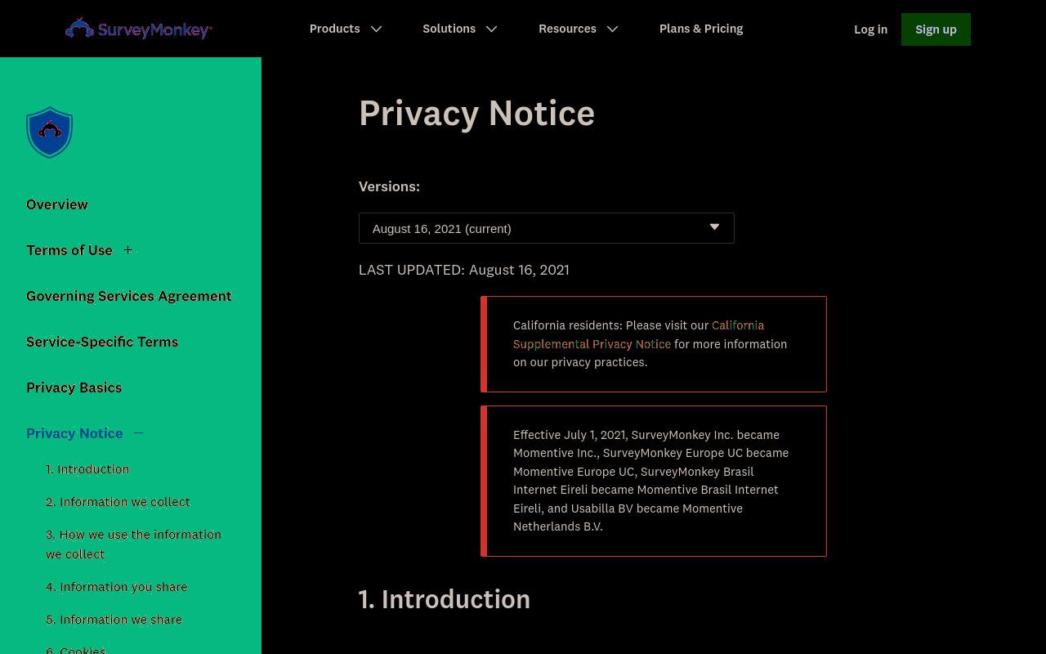1046x654 pixels.
Task: Open Service-Specific Terms link
Action: [102, 342]
